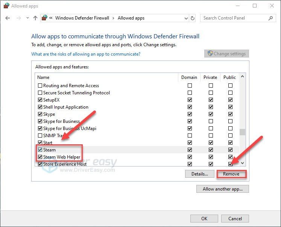The image size is (281, 227).
Task: Go up one level with up arrow
Action: (35, 18)
